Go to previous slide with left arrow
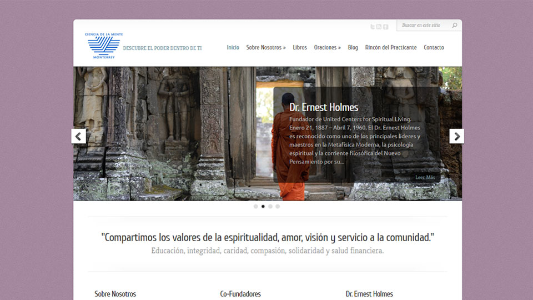The height and width of the screenshot is (300, 533). coord(79,136)
